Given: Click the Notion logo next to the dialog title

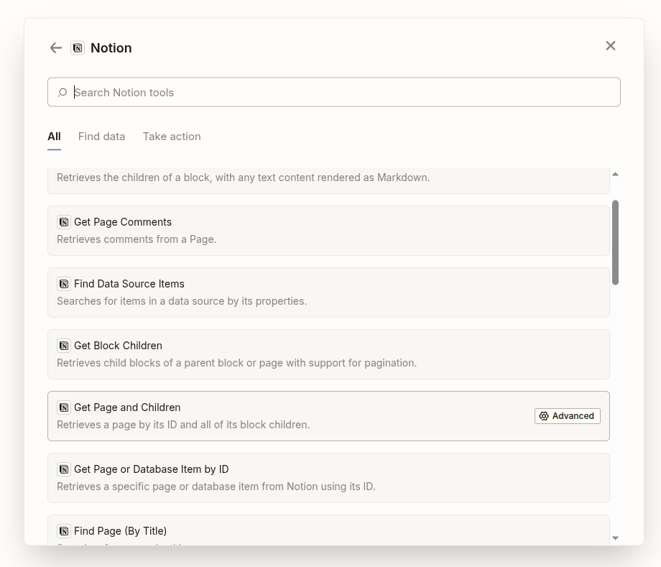Looking at the screenshot, I should [78, 47].
